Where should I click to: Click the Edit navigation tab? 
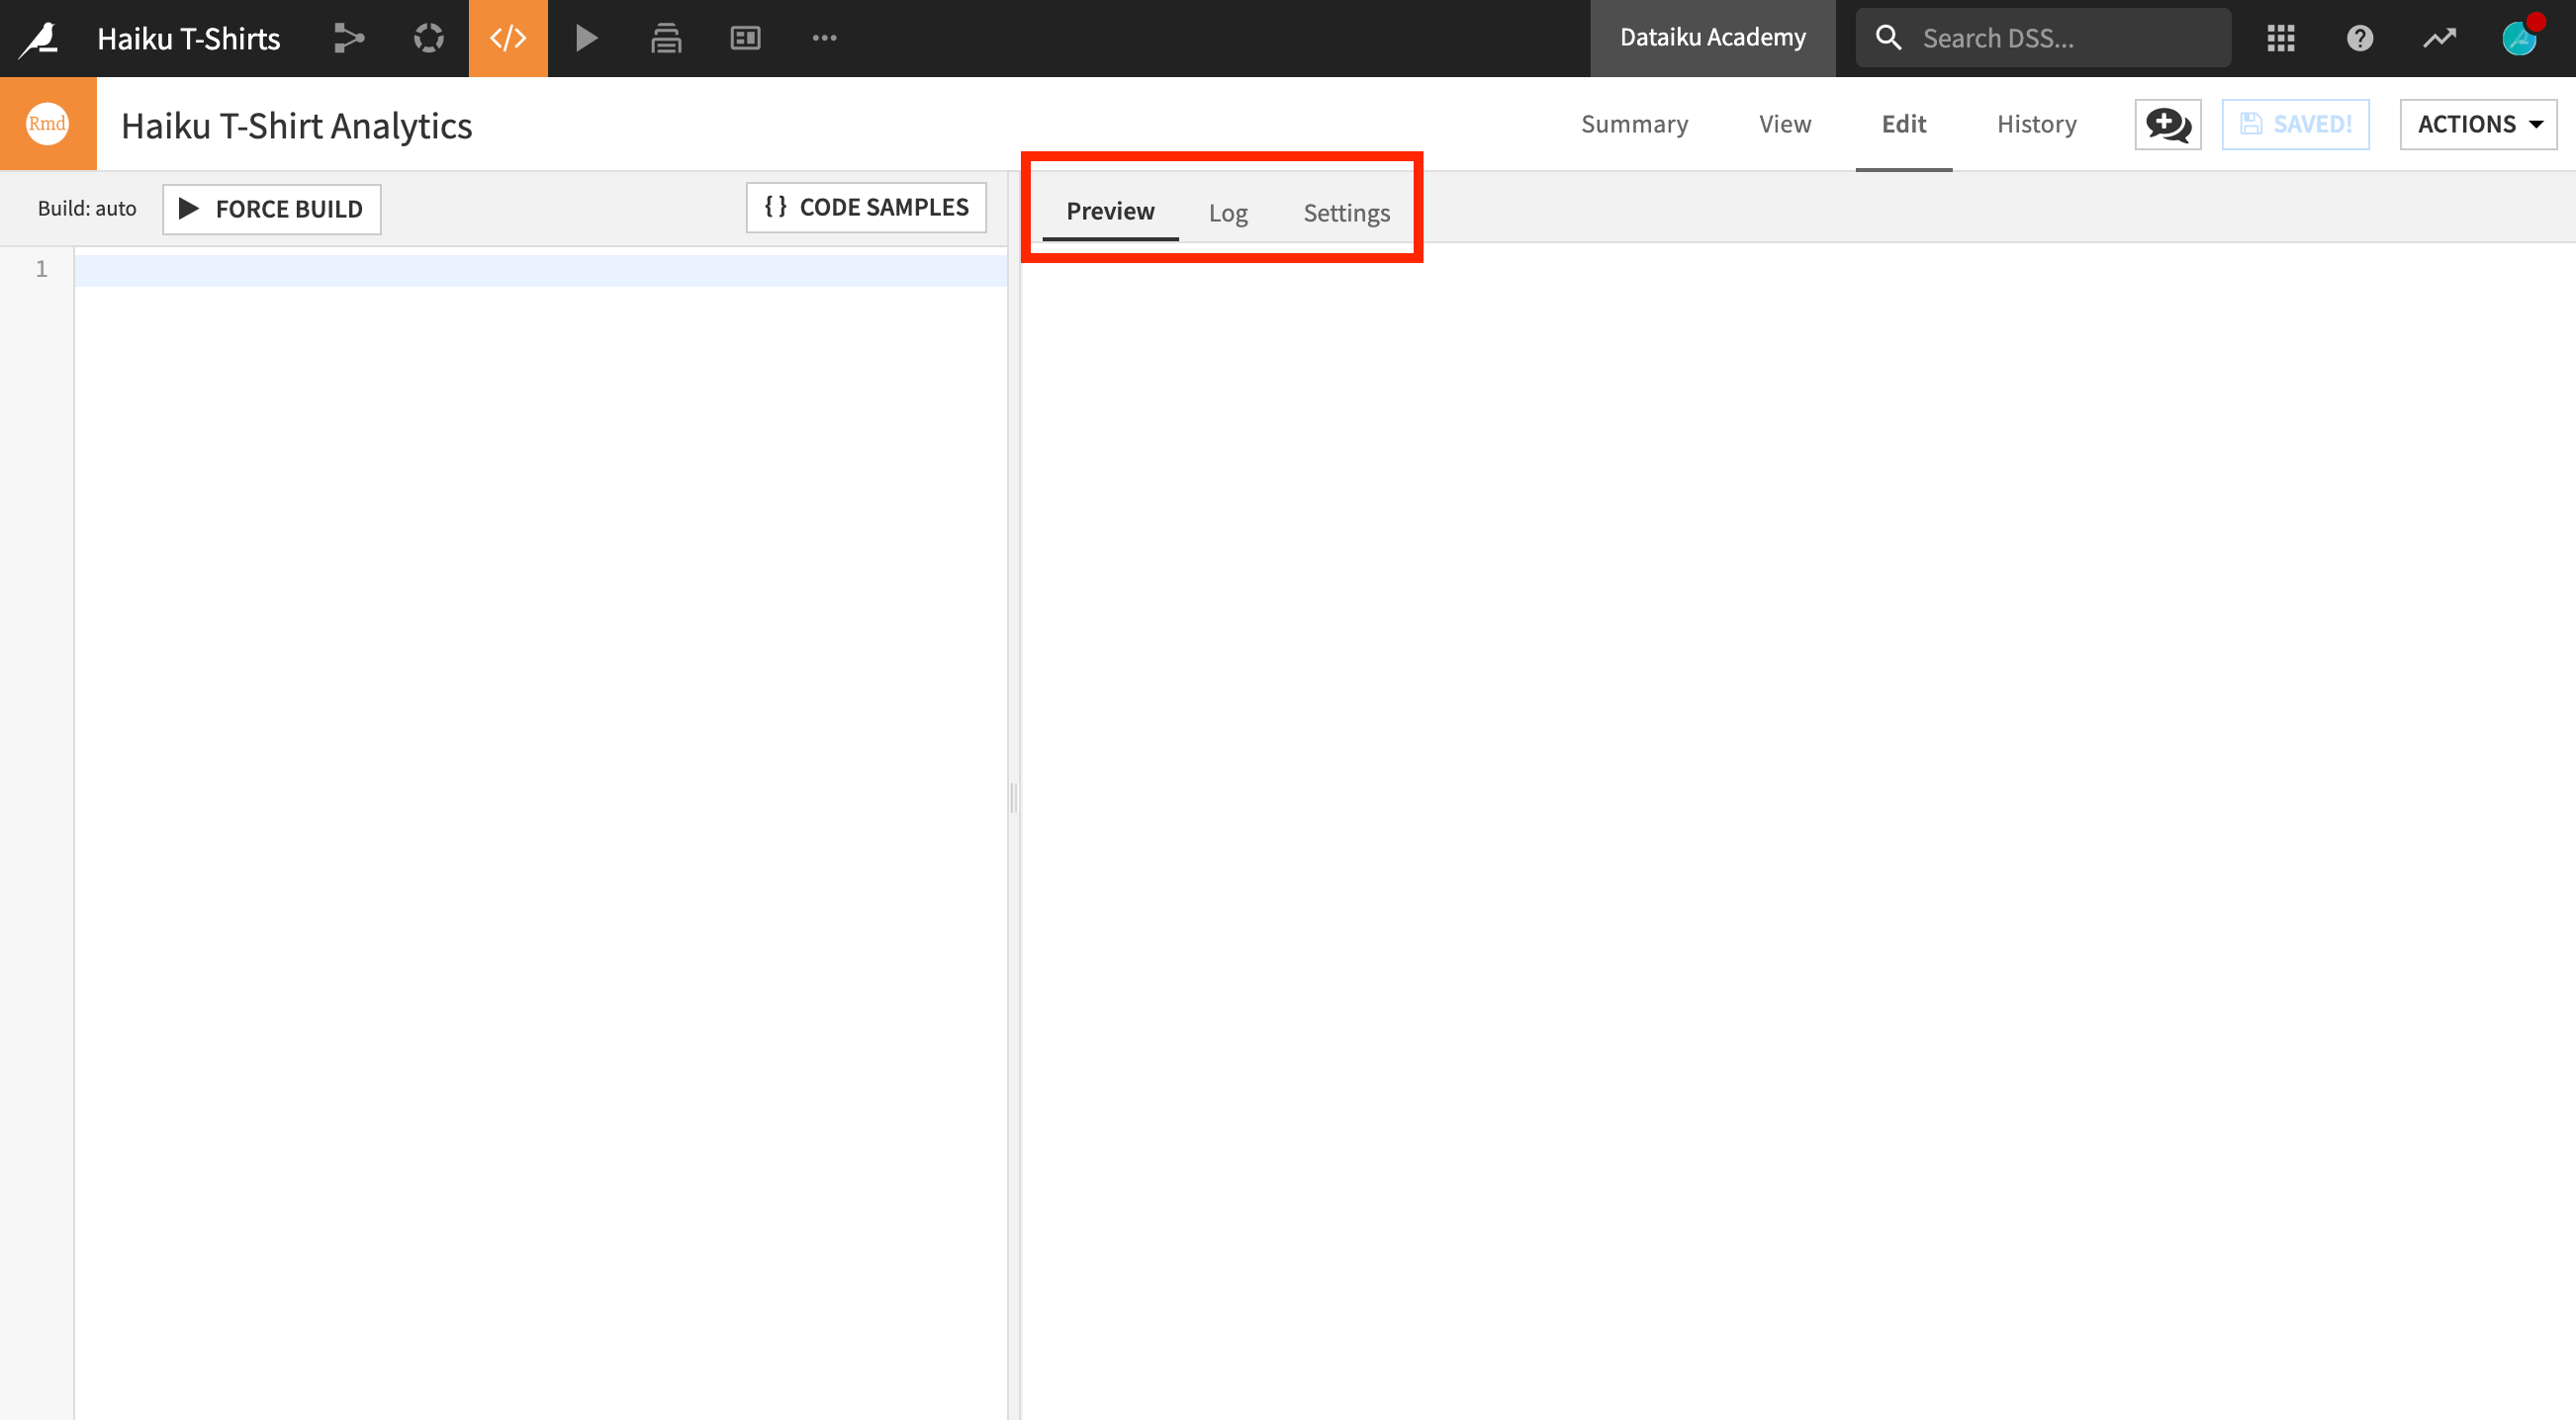click(x=1902, y=125)
